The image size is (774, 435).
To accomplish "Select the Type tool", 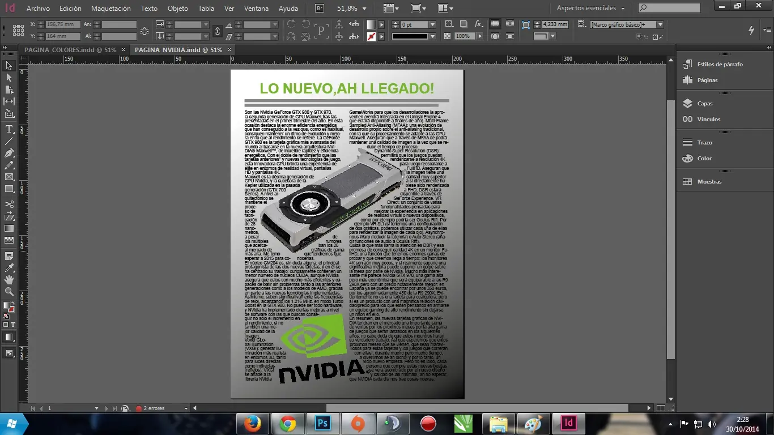I will [x=9, y=129].
